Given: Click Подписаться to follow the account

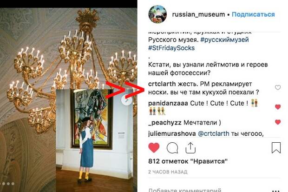Looking at the screenshot, I should 253,14.
